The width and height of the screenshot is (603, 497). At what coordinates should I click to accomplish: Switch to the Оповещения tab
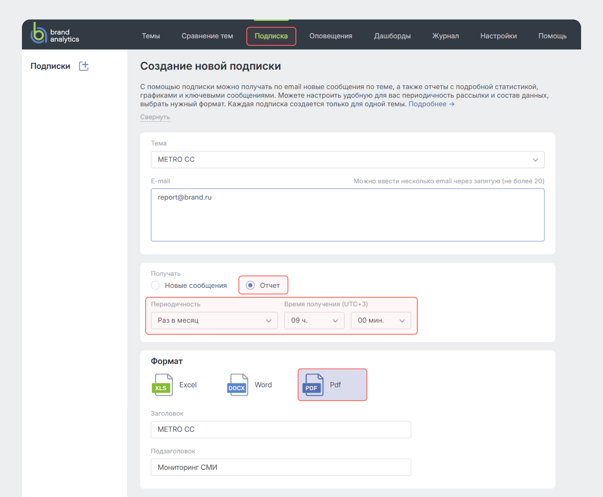tap(331, 36)
